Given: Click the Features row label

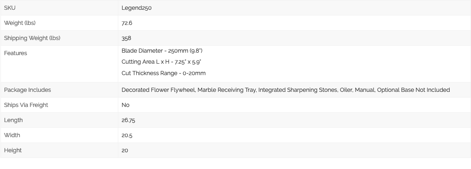Looking at the screenshot, I should [x=15, y=53].
